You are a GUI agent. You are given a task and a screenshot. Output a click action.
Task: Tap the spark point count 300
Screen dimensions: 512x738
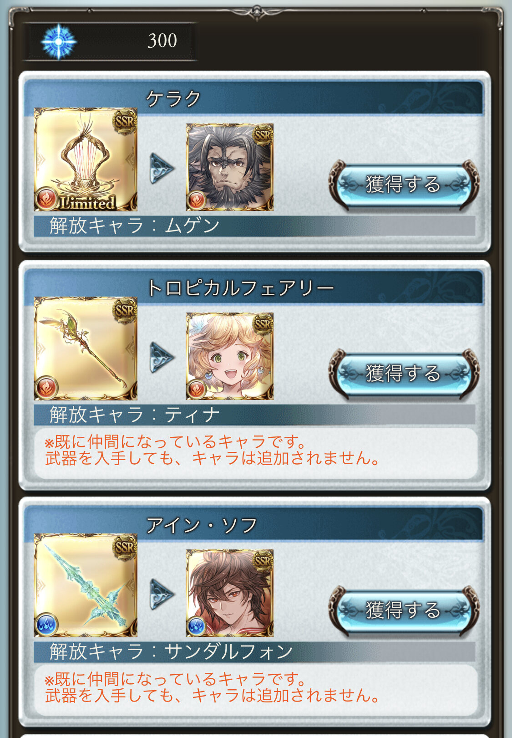tap(162, 41)
